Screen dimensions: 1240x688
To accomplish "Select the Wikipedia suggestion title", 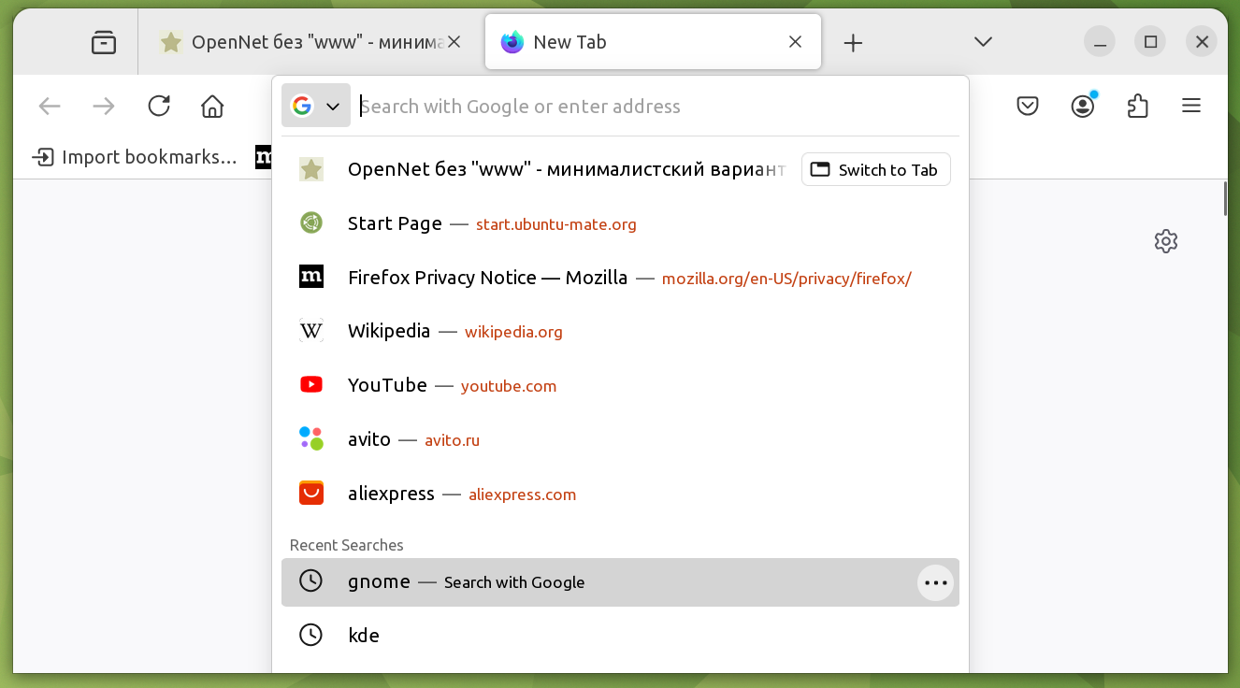I will point(389,331).
